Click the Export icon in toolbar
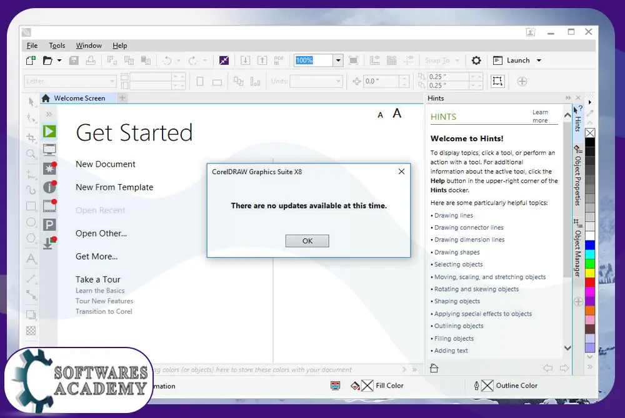The height and width of the screenshot is (418, 625). (262, 61)
